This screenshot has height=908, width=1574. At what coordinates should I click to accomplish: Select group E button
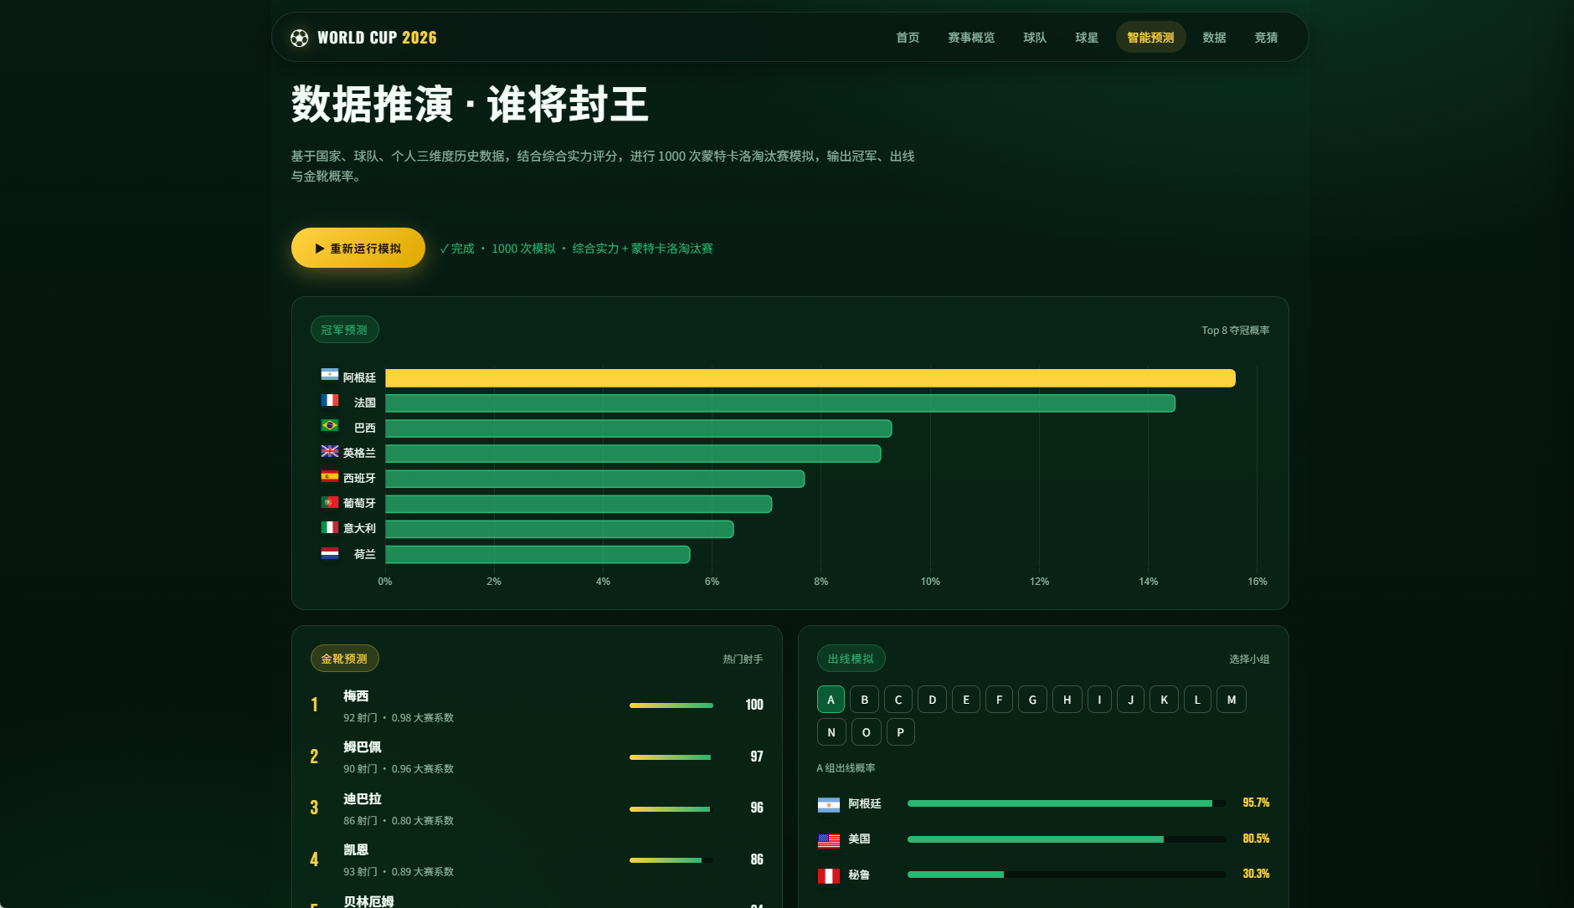966,700
